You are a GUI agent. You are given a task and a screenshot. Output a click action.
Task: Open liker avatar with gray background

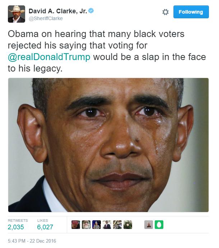[149, 225]
